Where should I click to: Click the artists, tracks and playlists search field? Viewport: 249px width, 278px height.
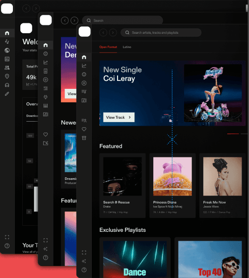pos(161,33)
